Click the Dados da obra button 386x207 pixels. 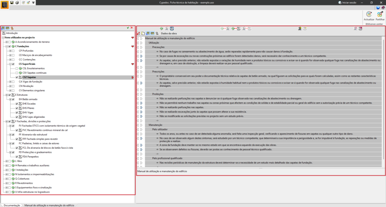pos(169,33)
